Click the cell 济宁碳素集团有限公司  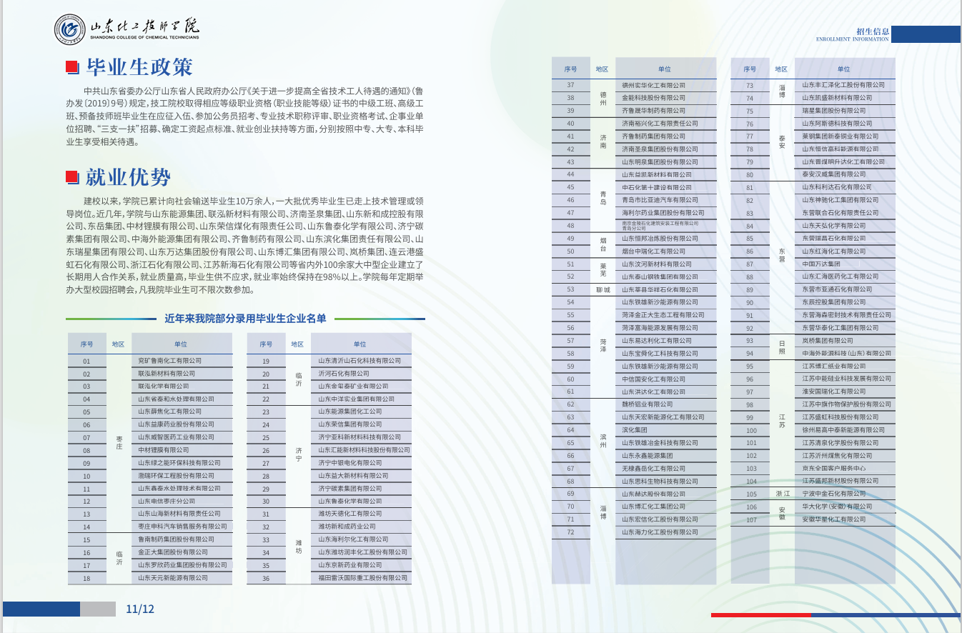click(349, 489)
